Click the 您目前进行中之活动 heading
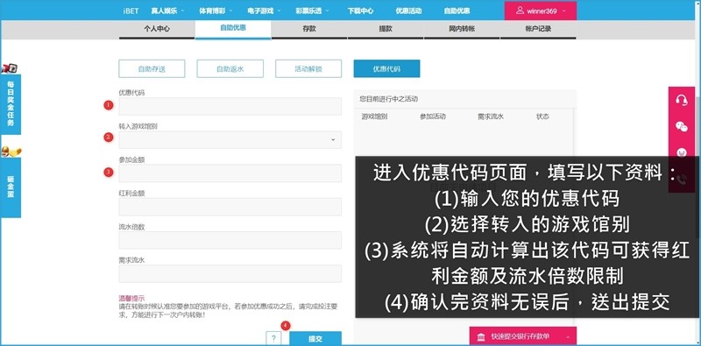 pyautogui.click(x=388, y=99)
